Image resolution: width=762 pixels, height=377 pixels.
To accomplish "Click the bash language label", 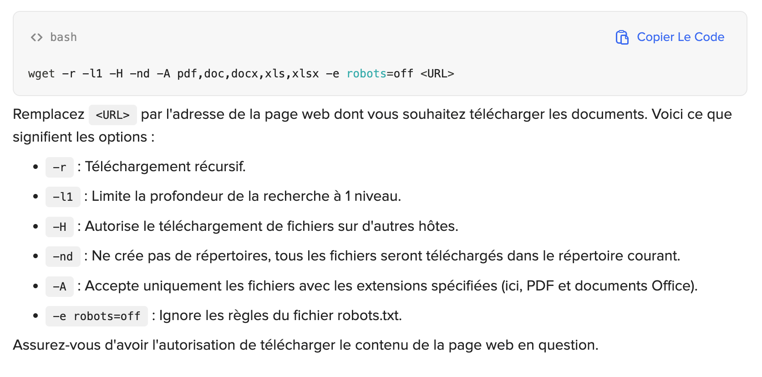I will click(63, 37).
